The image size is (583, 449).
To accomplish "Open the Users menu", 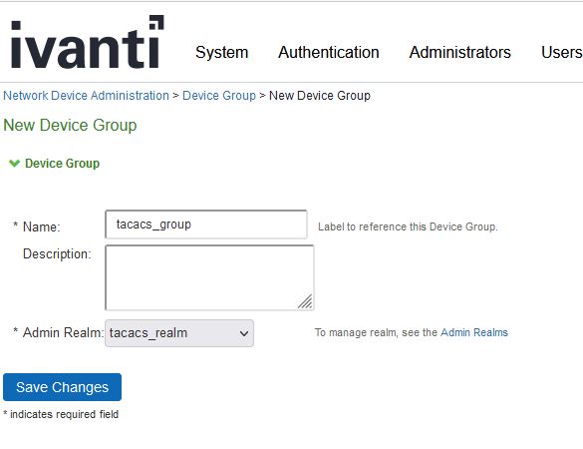I will click(x=561, y=52).
